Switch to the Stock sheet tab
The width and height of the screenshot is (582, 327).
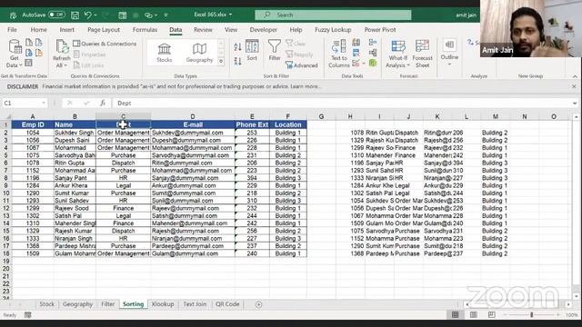click(46, 304)
